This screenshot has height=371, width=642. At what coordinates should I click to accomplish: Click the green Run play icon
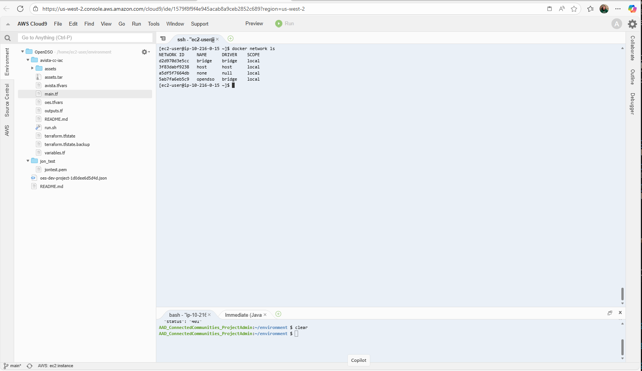pyautogui.click(x=279, y=24)
